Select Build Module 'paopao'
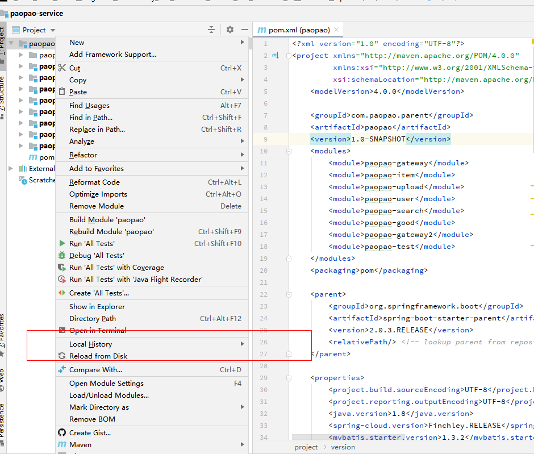This screenshot has width=534, height=454. coord(152,219)
